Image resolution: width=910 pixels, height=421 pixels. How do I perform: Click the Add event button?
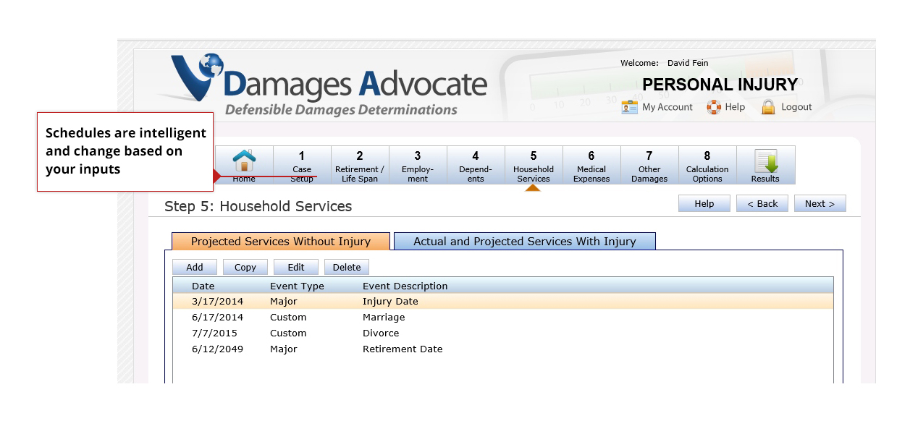click(195, 267)
